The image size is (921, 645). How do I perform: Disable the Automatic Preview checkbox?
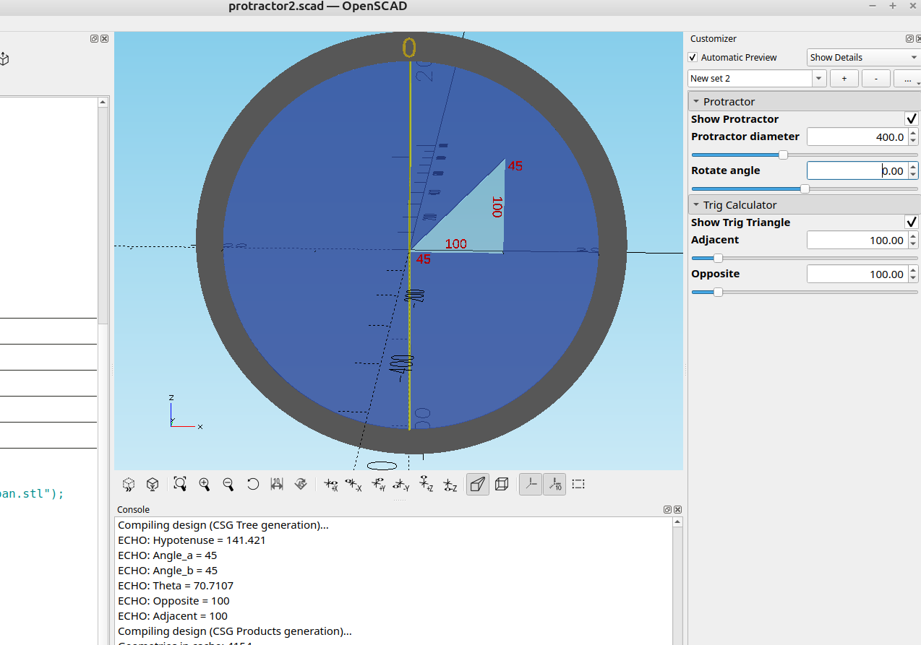[693, 58]
